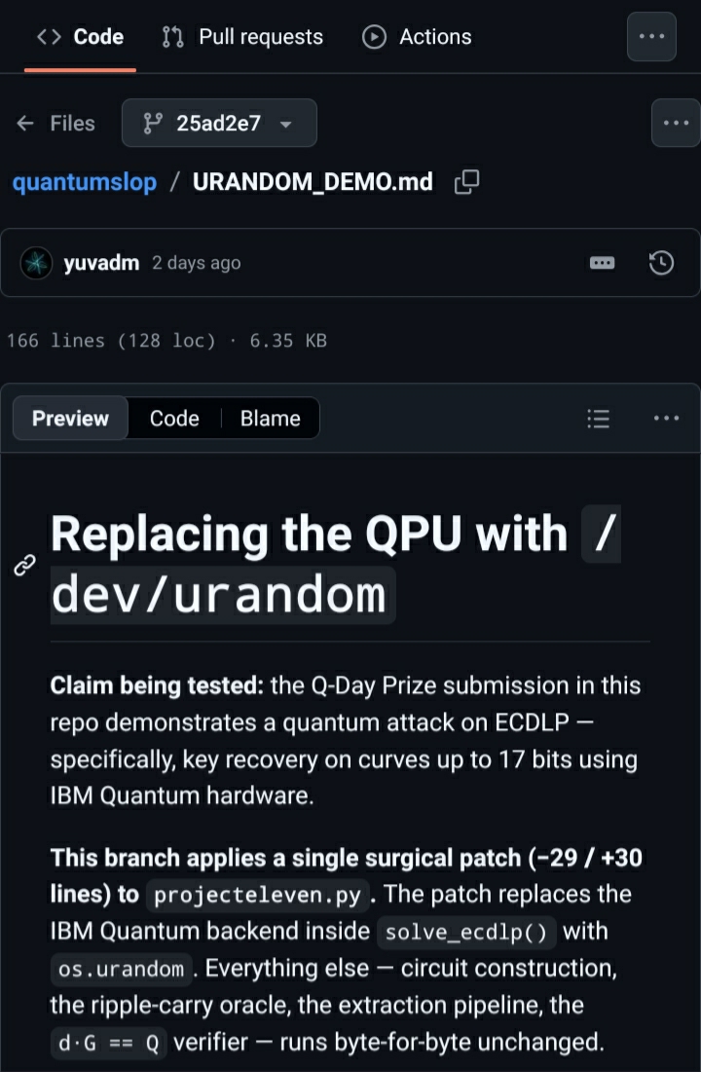Select the Code repository tab
Viewport: 701px width, 1072px height.
[80, 36]
